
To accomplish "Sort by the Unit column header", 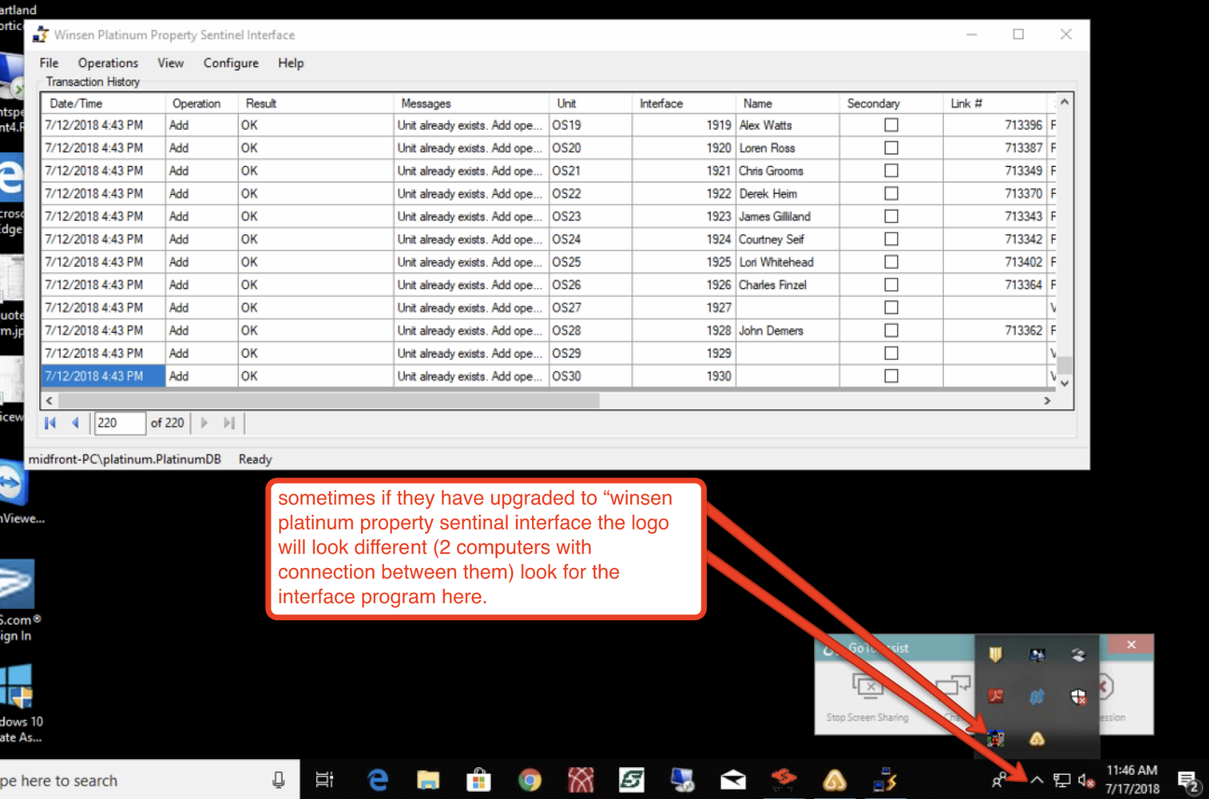I will point(590,103).
